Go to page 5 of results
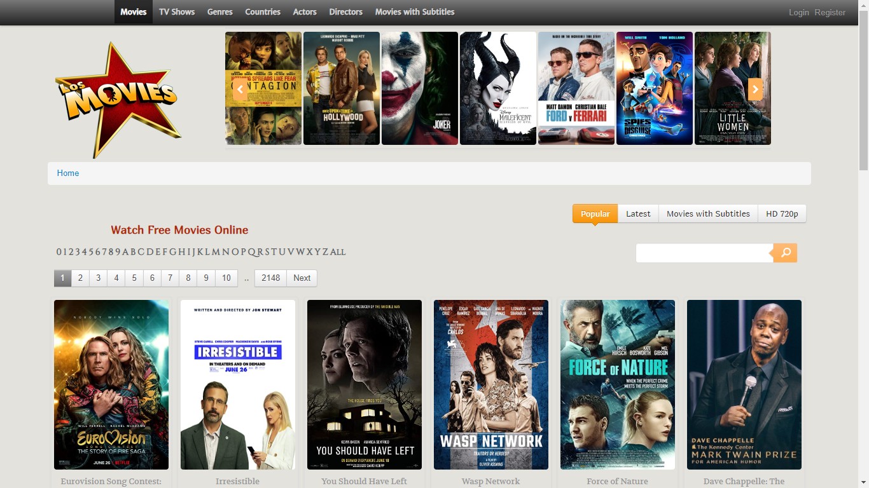Image resolution: width=869 pixels, height=488 pixels. [x=134, y=278]
